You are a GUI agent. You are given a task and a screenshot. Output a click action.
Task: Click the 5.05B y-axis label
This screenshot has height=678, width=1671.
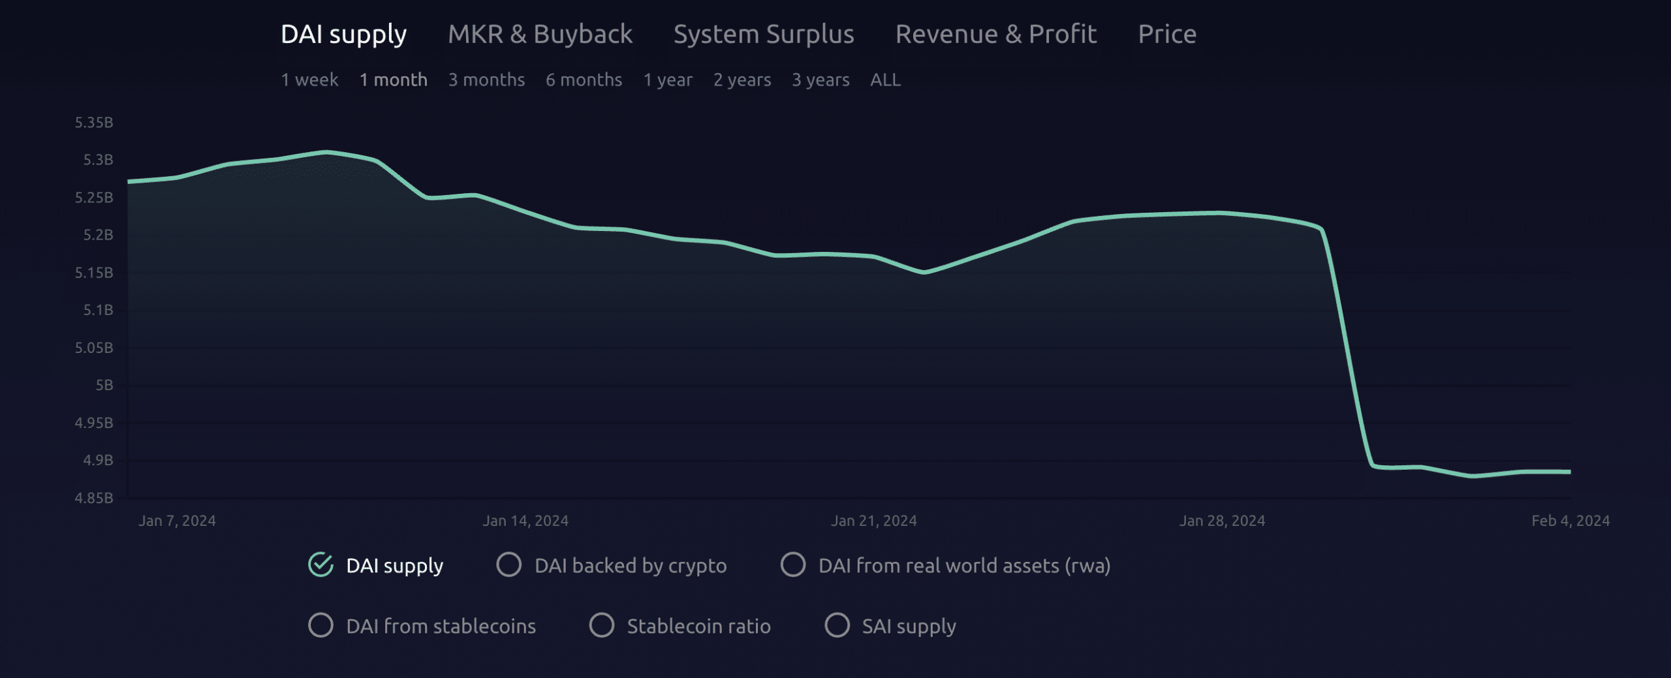94,348
